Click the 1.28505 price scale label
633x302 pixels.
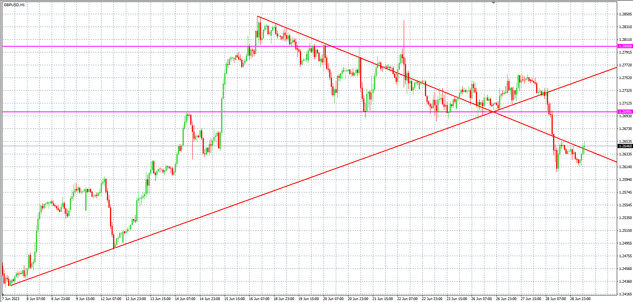point(625,14)
